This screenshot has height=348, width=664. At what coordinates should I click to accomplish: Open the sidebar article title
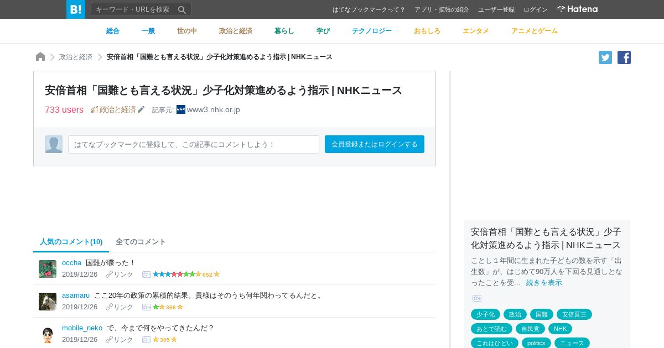[x=546, y=238]
